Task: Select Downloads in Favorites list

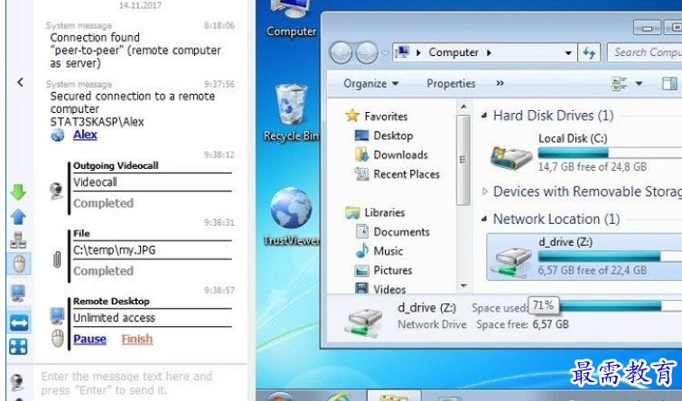Action: [399, 155]
